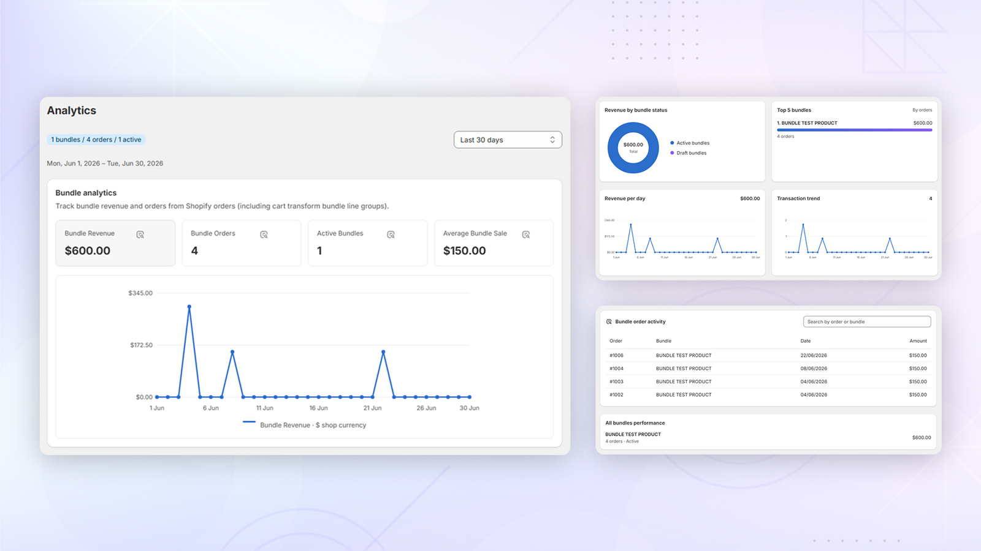Click order #1004 in the activity table
This screenshot has width=981, height=551.
click(616, 369)
